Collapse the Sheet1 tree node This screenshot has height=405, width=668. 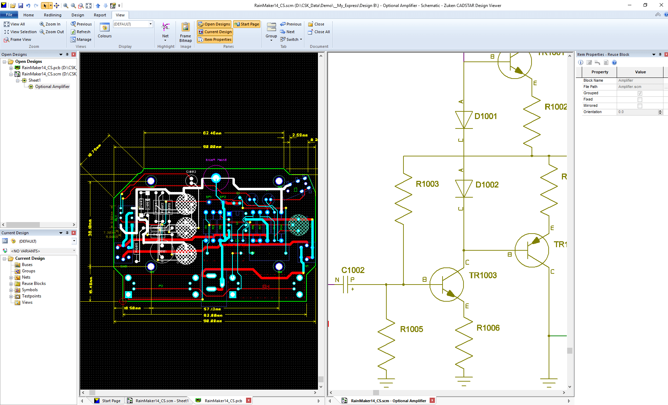pos(18,80)
